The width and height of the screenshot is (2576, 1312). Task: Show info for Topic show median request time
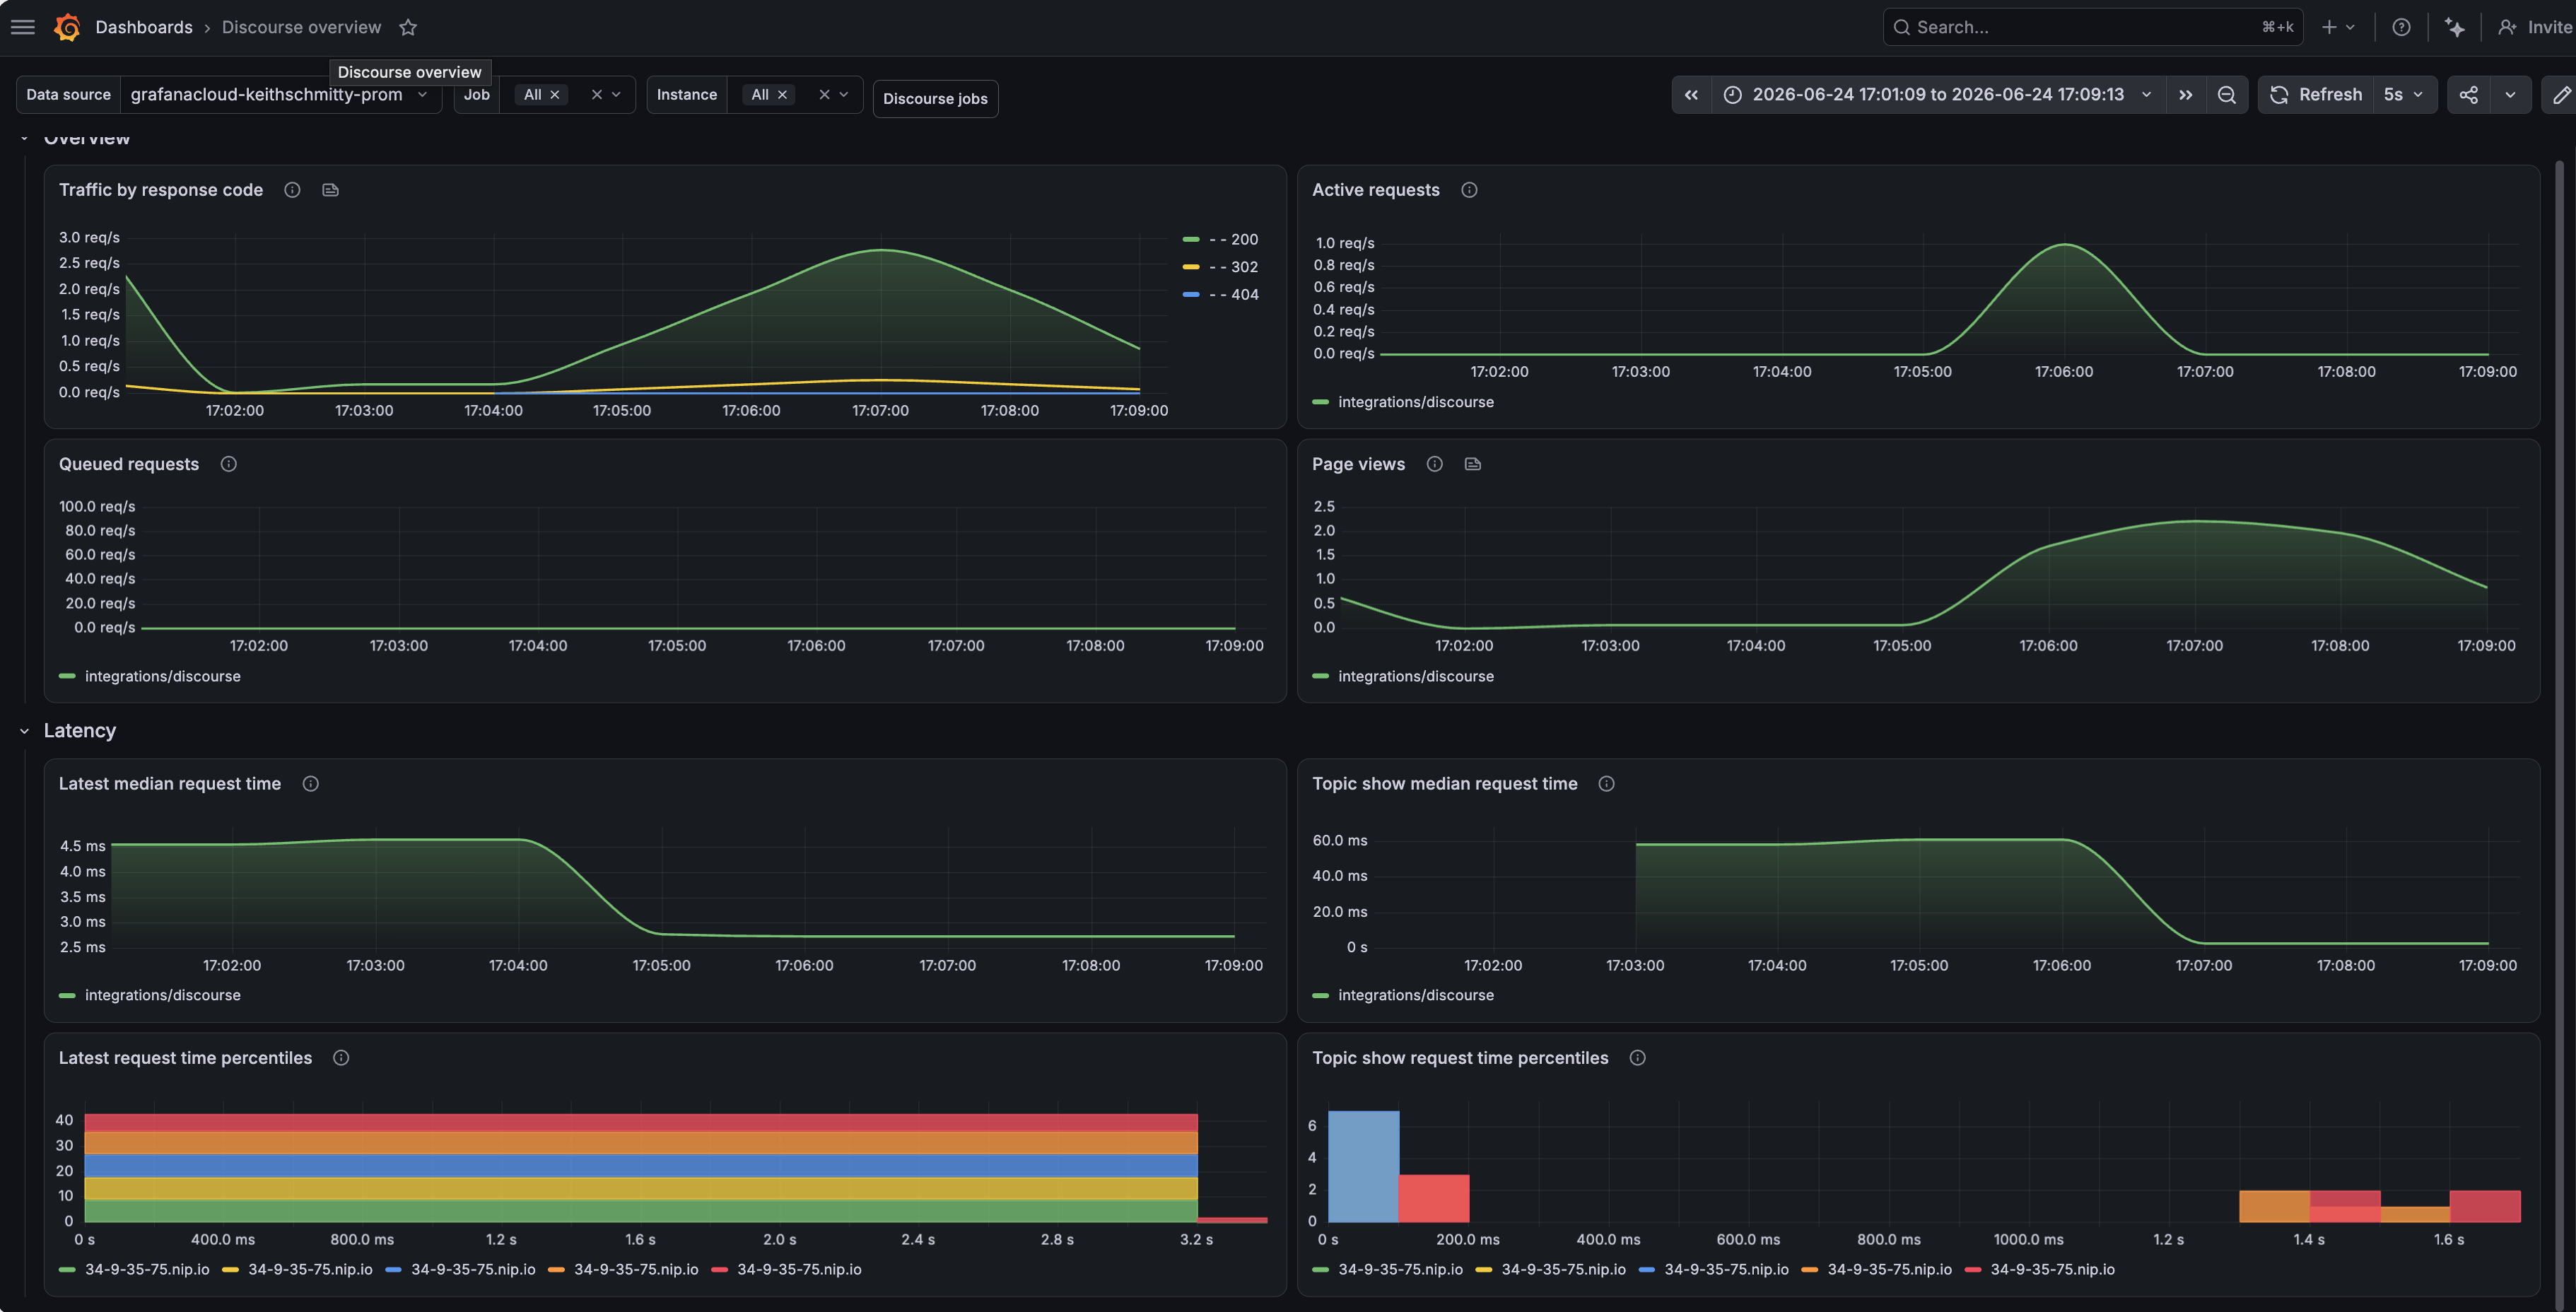point(1607,784)
